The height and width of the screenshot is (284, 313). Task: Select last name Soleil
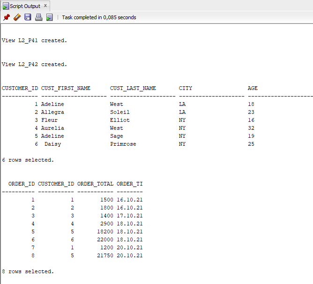120,112
